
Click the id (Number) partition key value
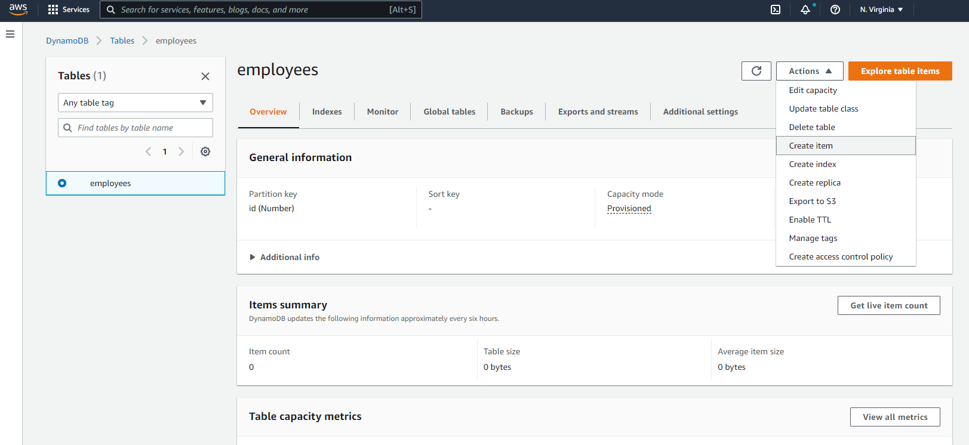272,209
